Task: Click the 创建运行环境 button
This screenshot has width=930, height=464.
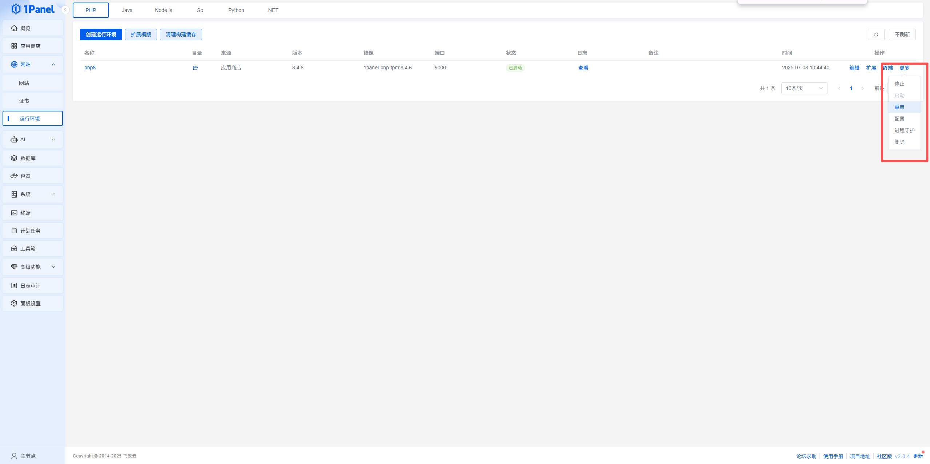Action: [x=101, y=34]
